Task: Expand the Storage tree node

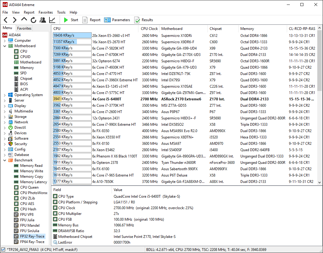Action: tap(5, 117)
